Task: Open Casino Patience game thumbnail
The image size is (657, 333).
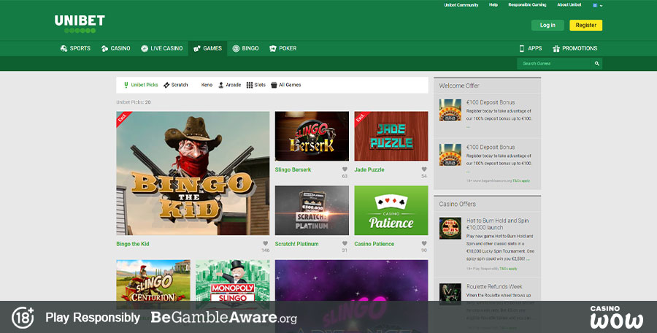Action: click(x=391, y=210)
